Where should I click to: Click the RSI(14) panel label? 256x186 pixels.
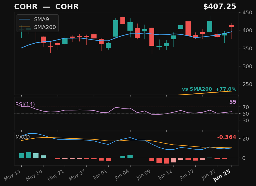click(x=25, y=104)
